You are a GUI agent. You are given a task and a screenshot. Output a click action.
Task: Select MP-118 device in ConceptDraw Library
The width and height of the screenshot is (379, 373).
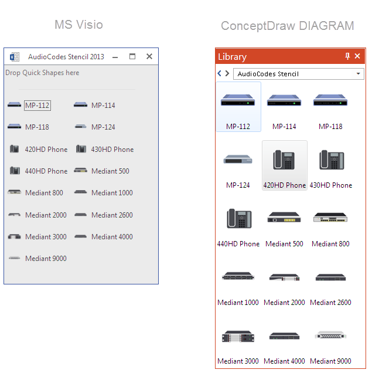tap(330, 100)
